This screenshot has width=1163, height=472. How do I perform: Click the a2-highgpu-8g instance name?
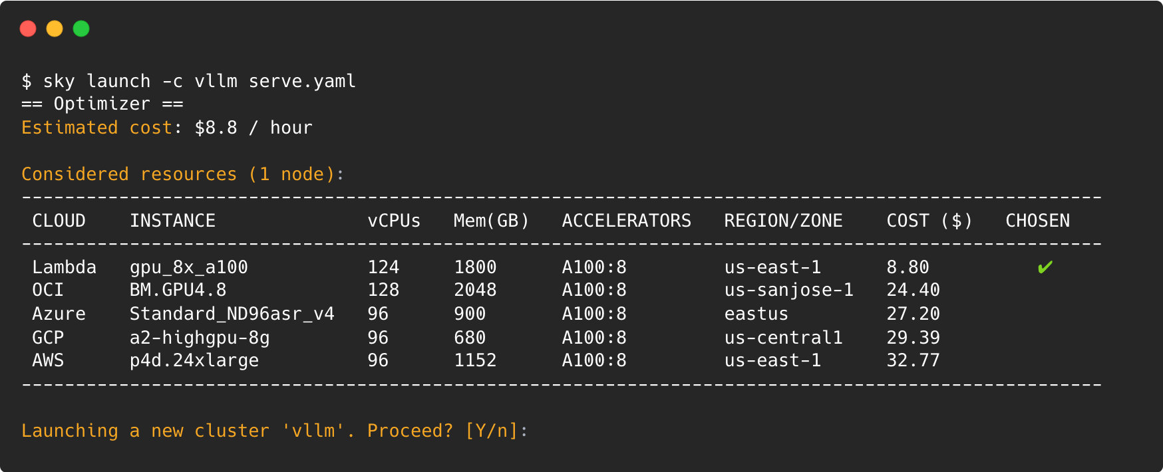[x=200, y=338]
